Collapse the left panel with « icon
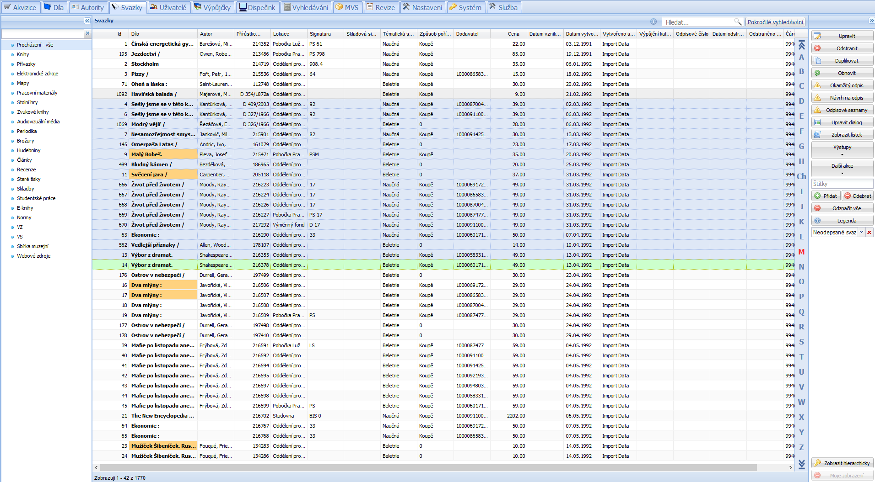The width and height of the screenshot is (875, 482). click(x=87, y=21)
